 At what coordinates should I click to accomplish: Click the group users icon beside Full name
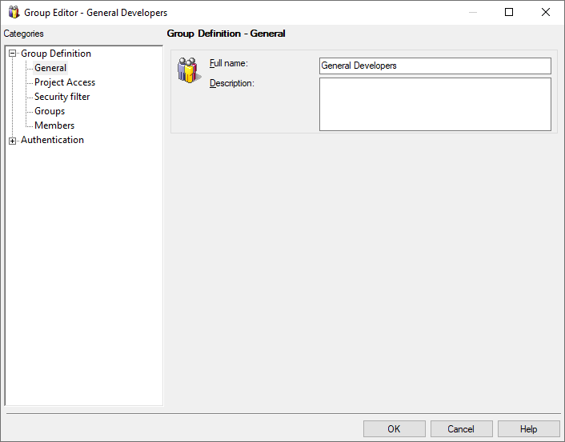pyautogui.click(x=186, y=70)
